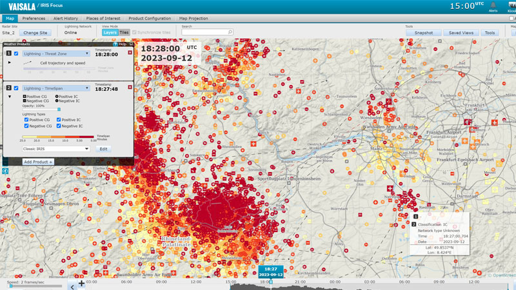Open the Lightning - TimeSpan product dropdown

[87, 88]
